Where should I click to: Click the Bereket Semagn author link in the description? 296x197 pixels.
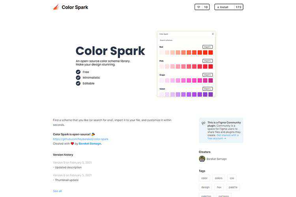[90, 144]
